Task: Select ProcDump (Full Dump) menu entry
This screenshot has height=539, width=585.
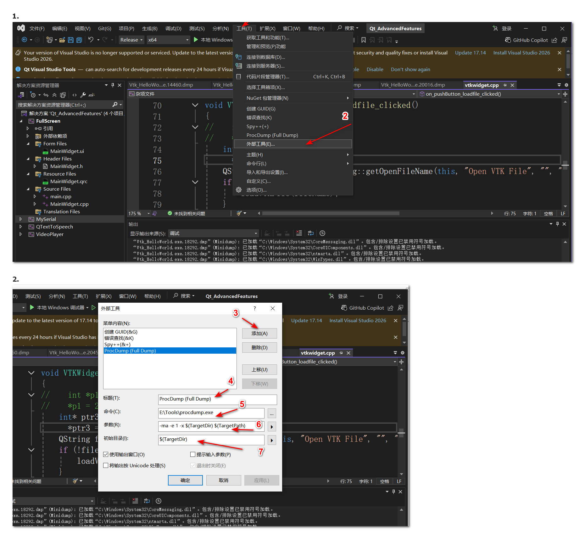Action: pos(292,135)
